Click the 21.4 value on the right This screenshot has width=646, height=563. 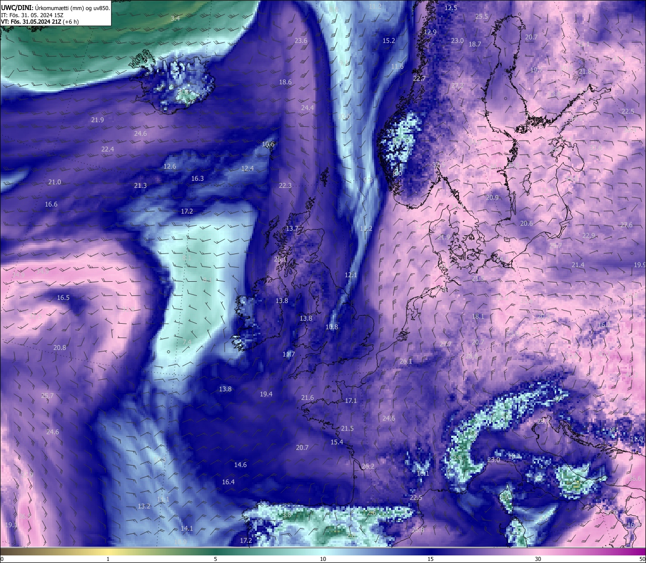(x=578, y=265)
